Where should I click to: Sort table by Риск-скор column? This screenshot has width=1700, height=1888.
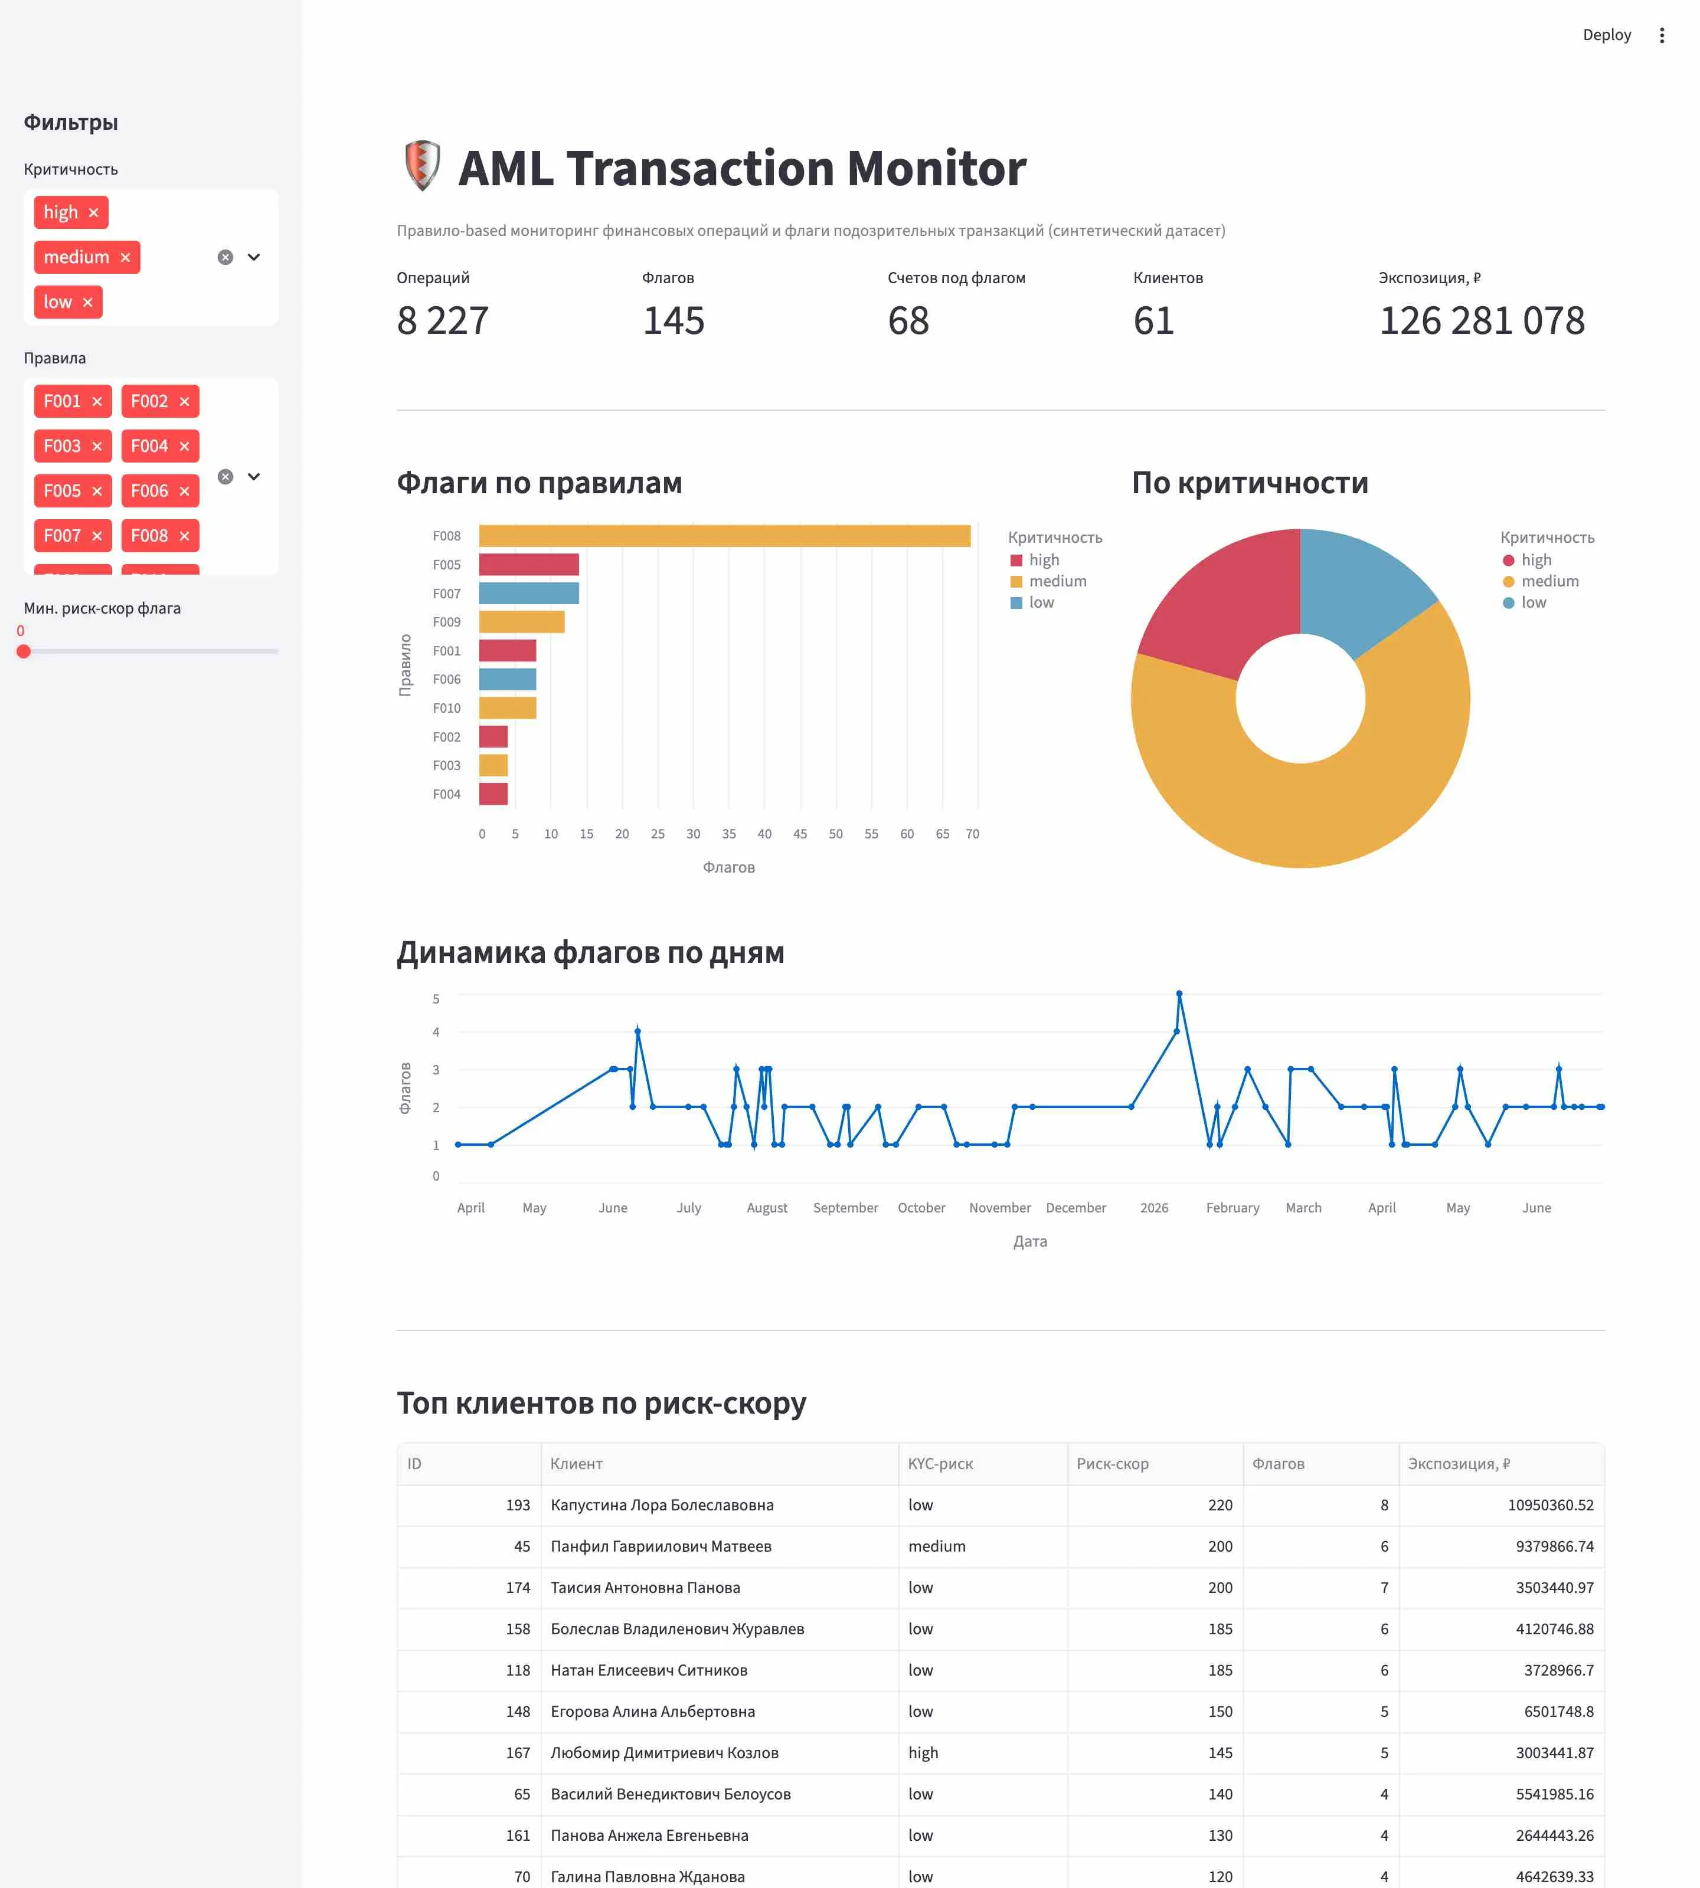click(1155, 1464)
